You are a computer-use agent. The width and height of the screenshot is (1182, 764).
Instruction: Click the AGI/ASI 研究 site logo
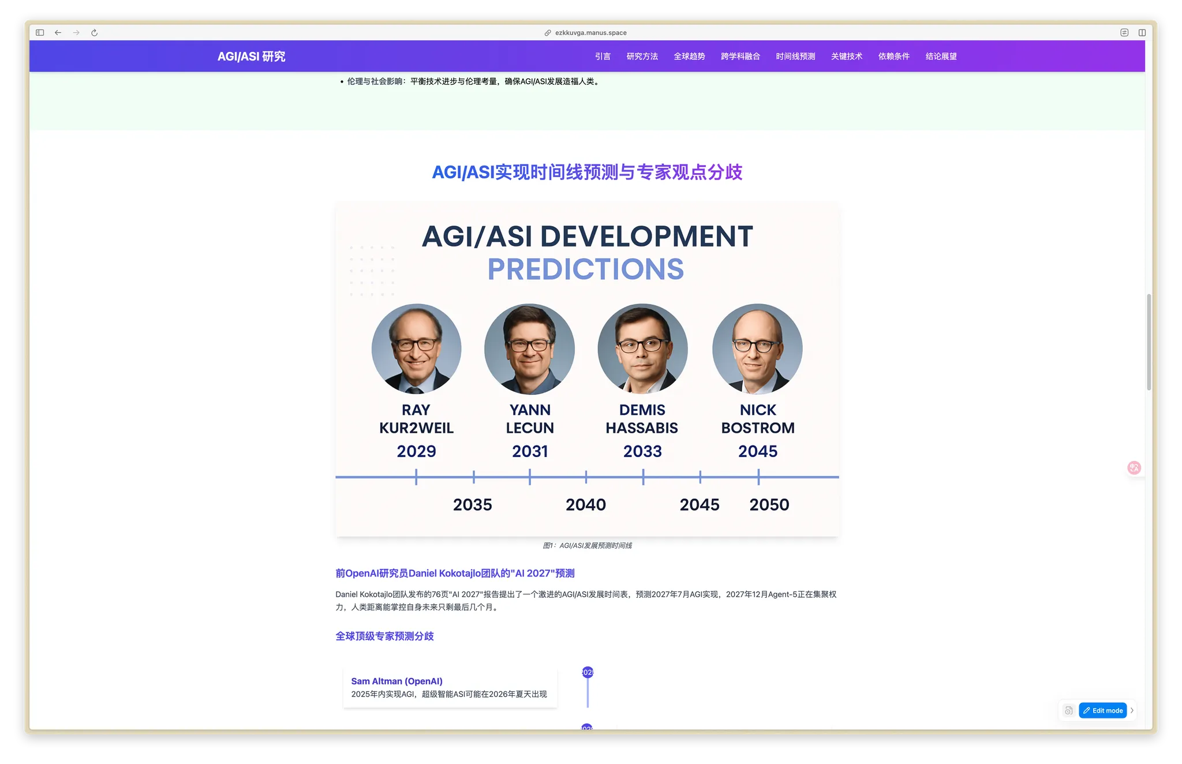point(251,57)
